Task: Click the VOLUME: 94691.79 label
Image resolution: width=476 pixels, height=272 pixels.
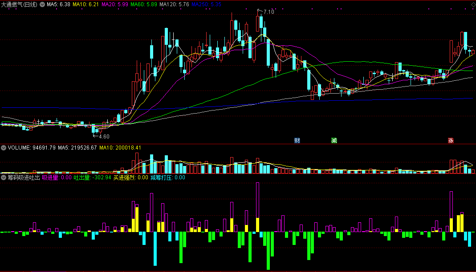Action: [32, 148]
